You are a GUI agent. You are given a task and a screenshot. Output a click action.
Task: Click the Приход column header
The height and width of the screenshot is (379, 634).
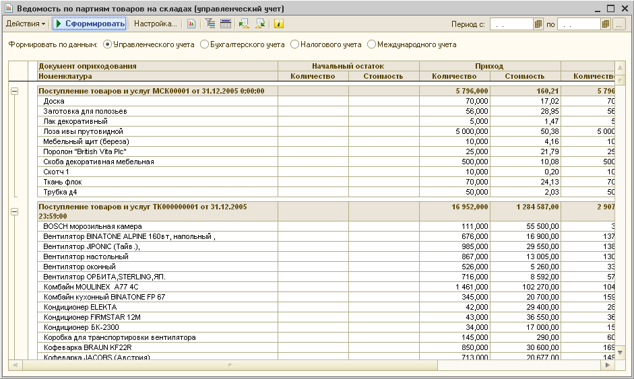(x=490, y=66)
